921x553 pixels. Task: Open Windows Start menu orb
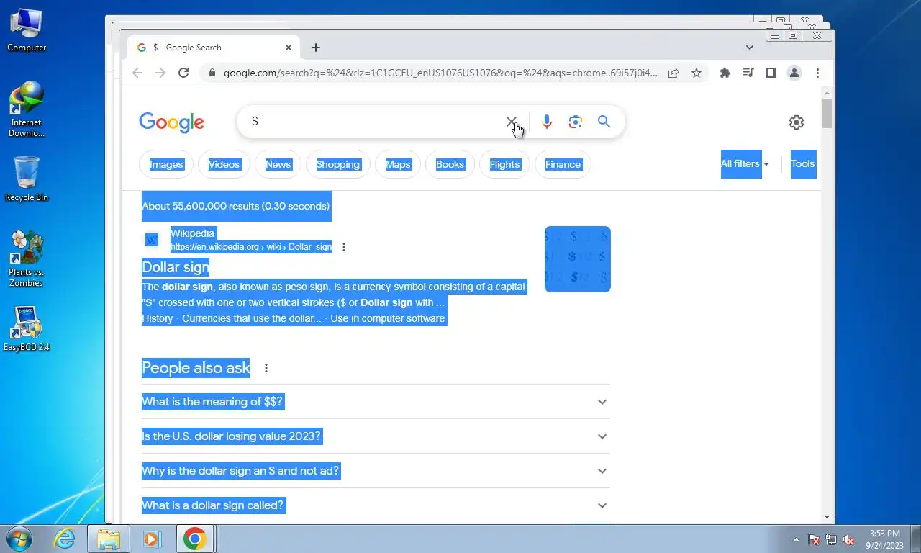click(x=19, y=539)
